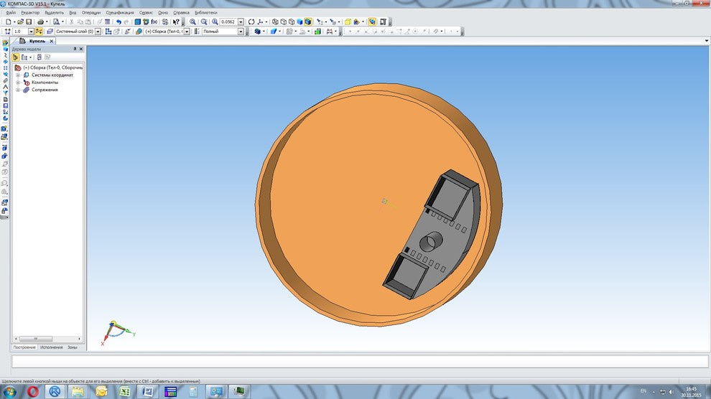The width and height of the screenshot is (711, 399).
Task: Open the Операции menu
Action: coord(91,13)
